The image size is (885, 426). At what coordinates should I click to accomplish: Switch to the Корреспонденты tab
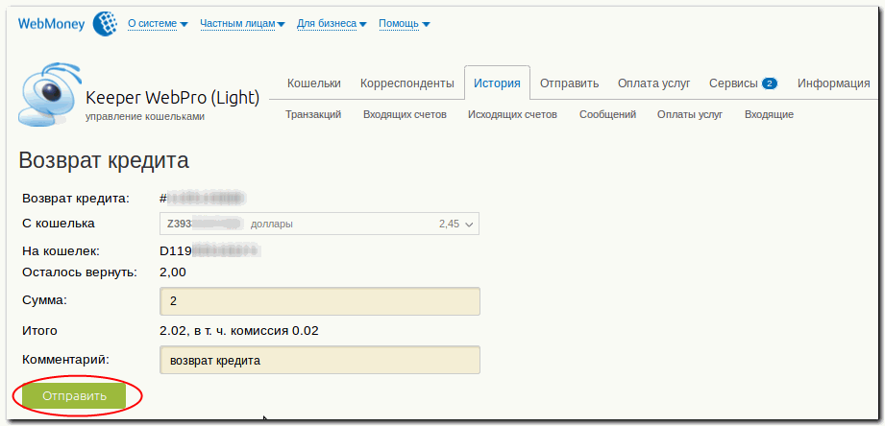400,83
